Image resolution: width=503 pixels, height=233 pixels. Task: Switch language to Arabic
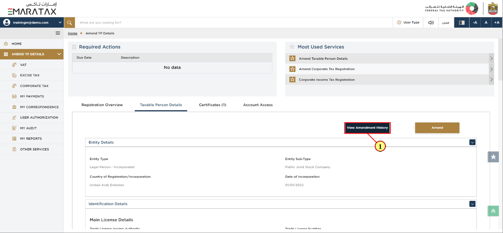coord(446,22)
